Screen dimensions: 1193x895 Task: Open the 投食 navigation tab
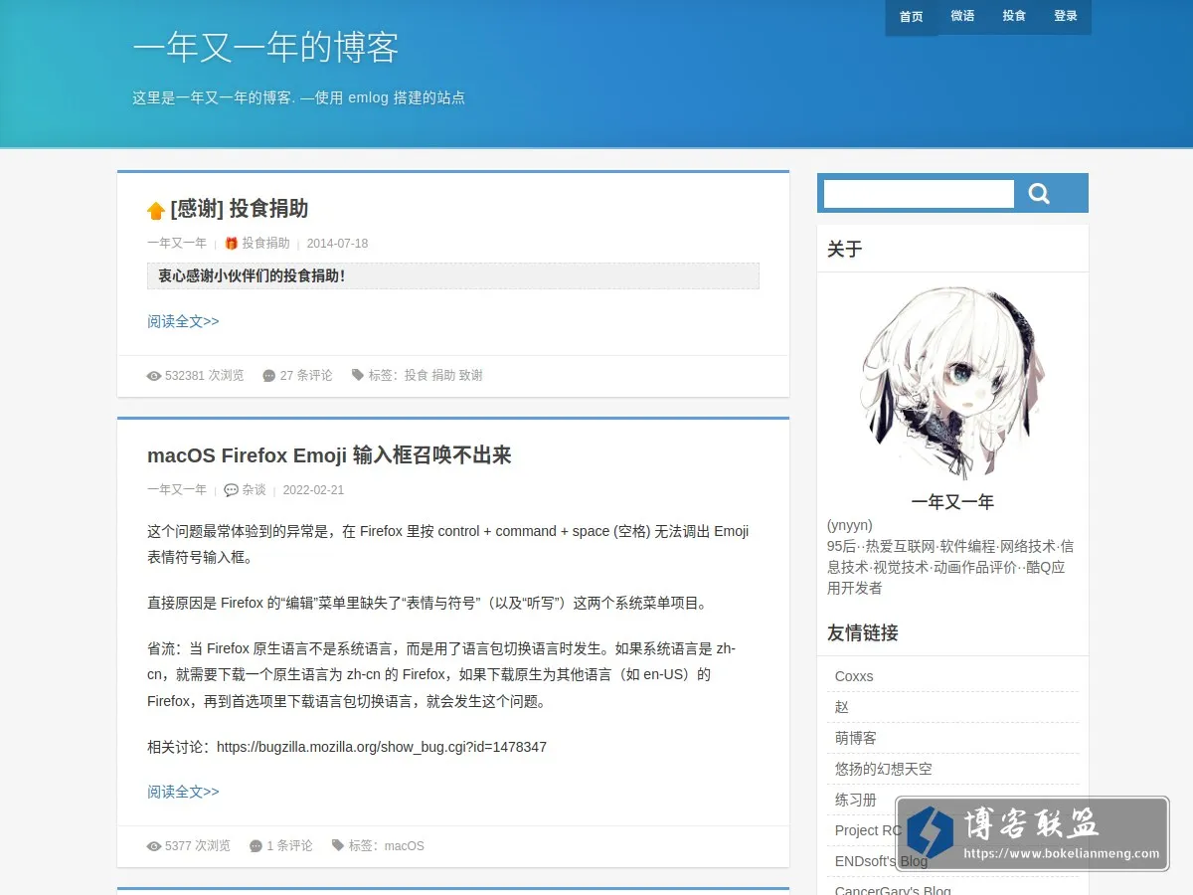pyautogui.click(x=1014, y=17)
